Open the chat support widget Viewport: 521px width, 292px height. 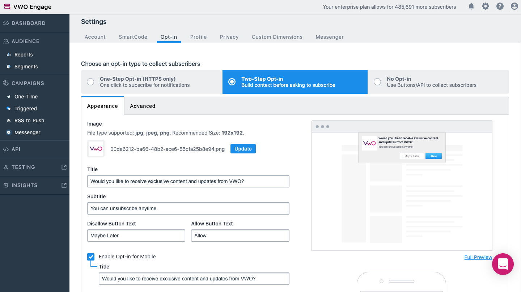[503, 264]
